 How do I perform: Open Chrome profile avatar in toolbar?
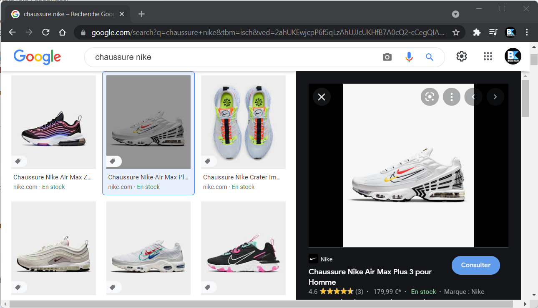click(510, 32)
